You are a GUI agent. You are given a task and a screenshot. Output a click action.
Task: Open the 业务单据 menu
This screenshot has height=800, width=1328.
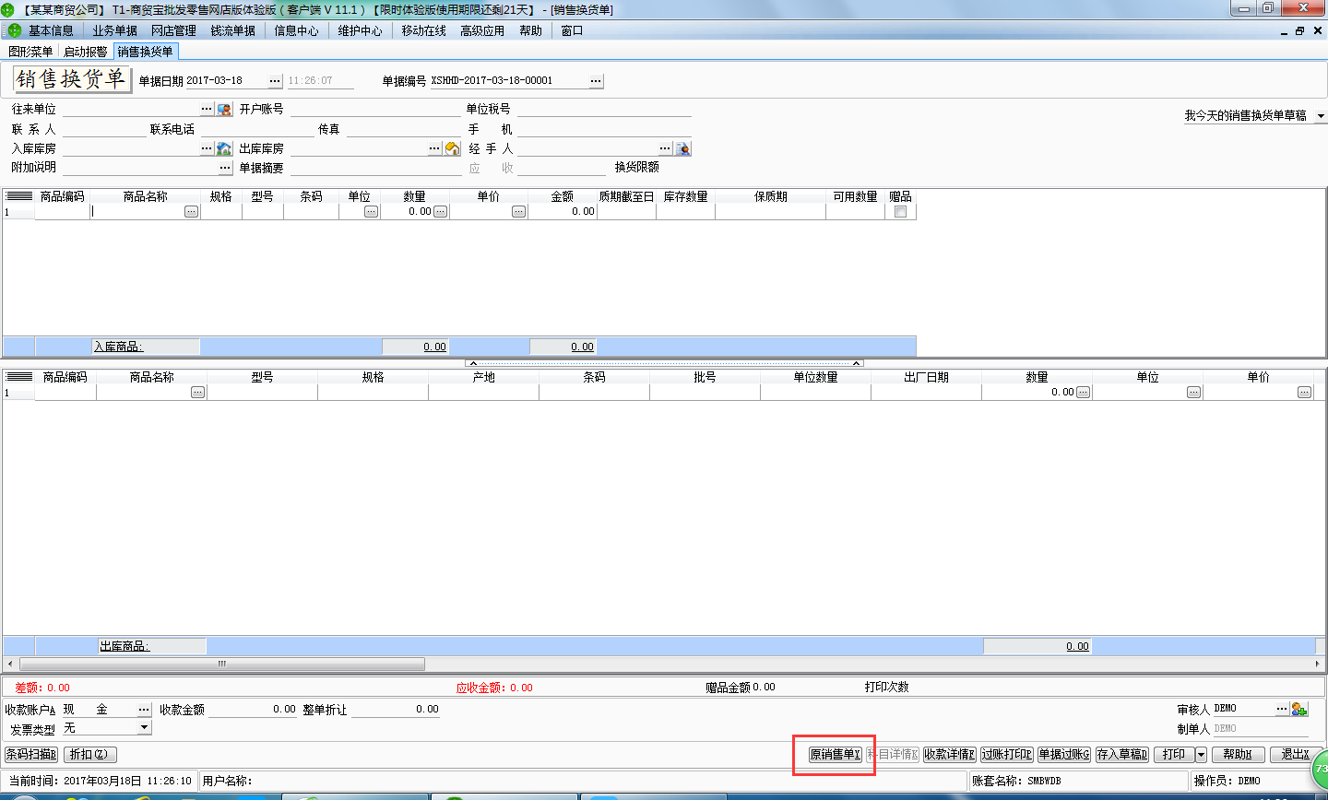coord(114,30)
